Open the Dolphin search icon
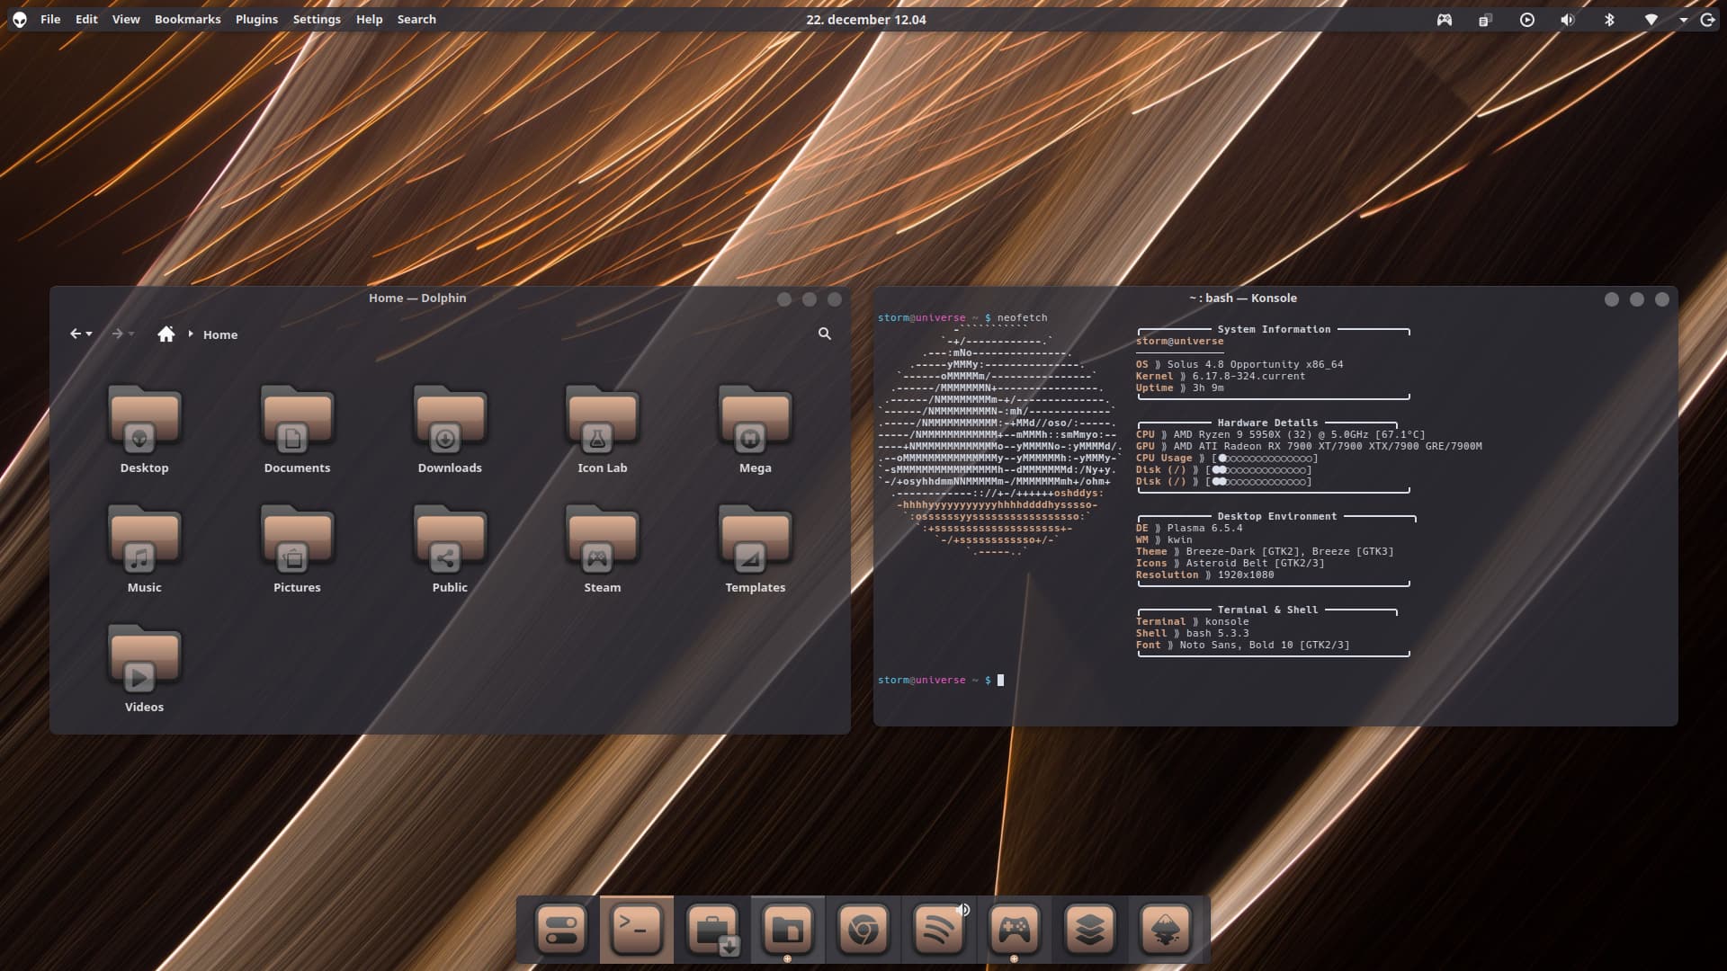 point(824,334)
